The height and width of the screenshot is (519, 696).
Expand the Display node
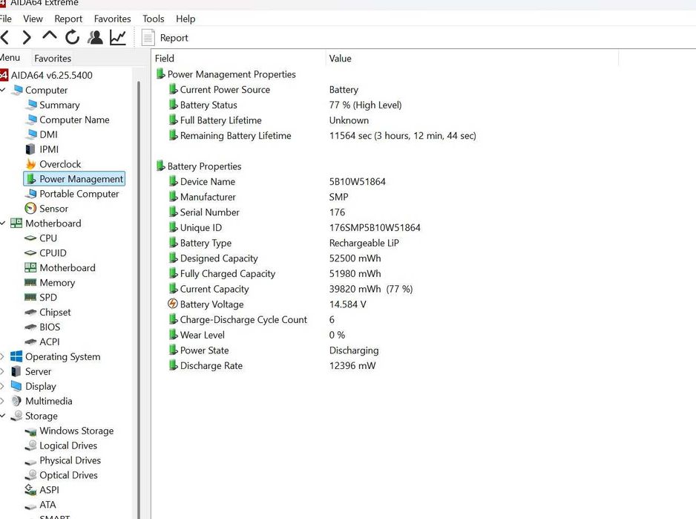coord(3,386)
